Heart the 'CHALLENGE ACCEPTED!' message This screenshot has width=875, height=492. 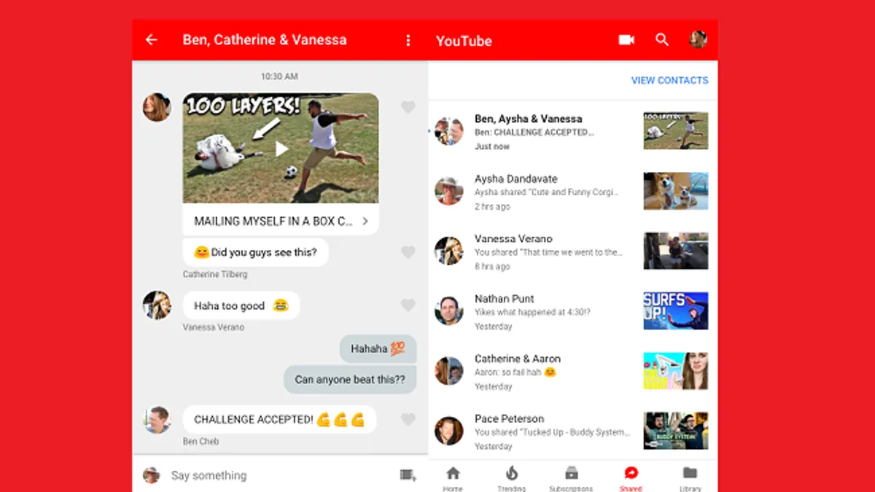click(x=408, y=419)
